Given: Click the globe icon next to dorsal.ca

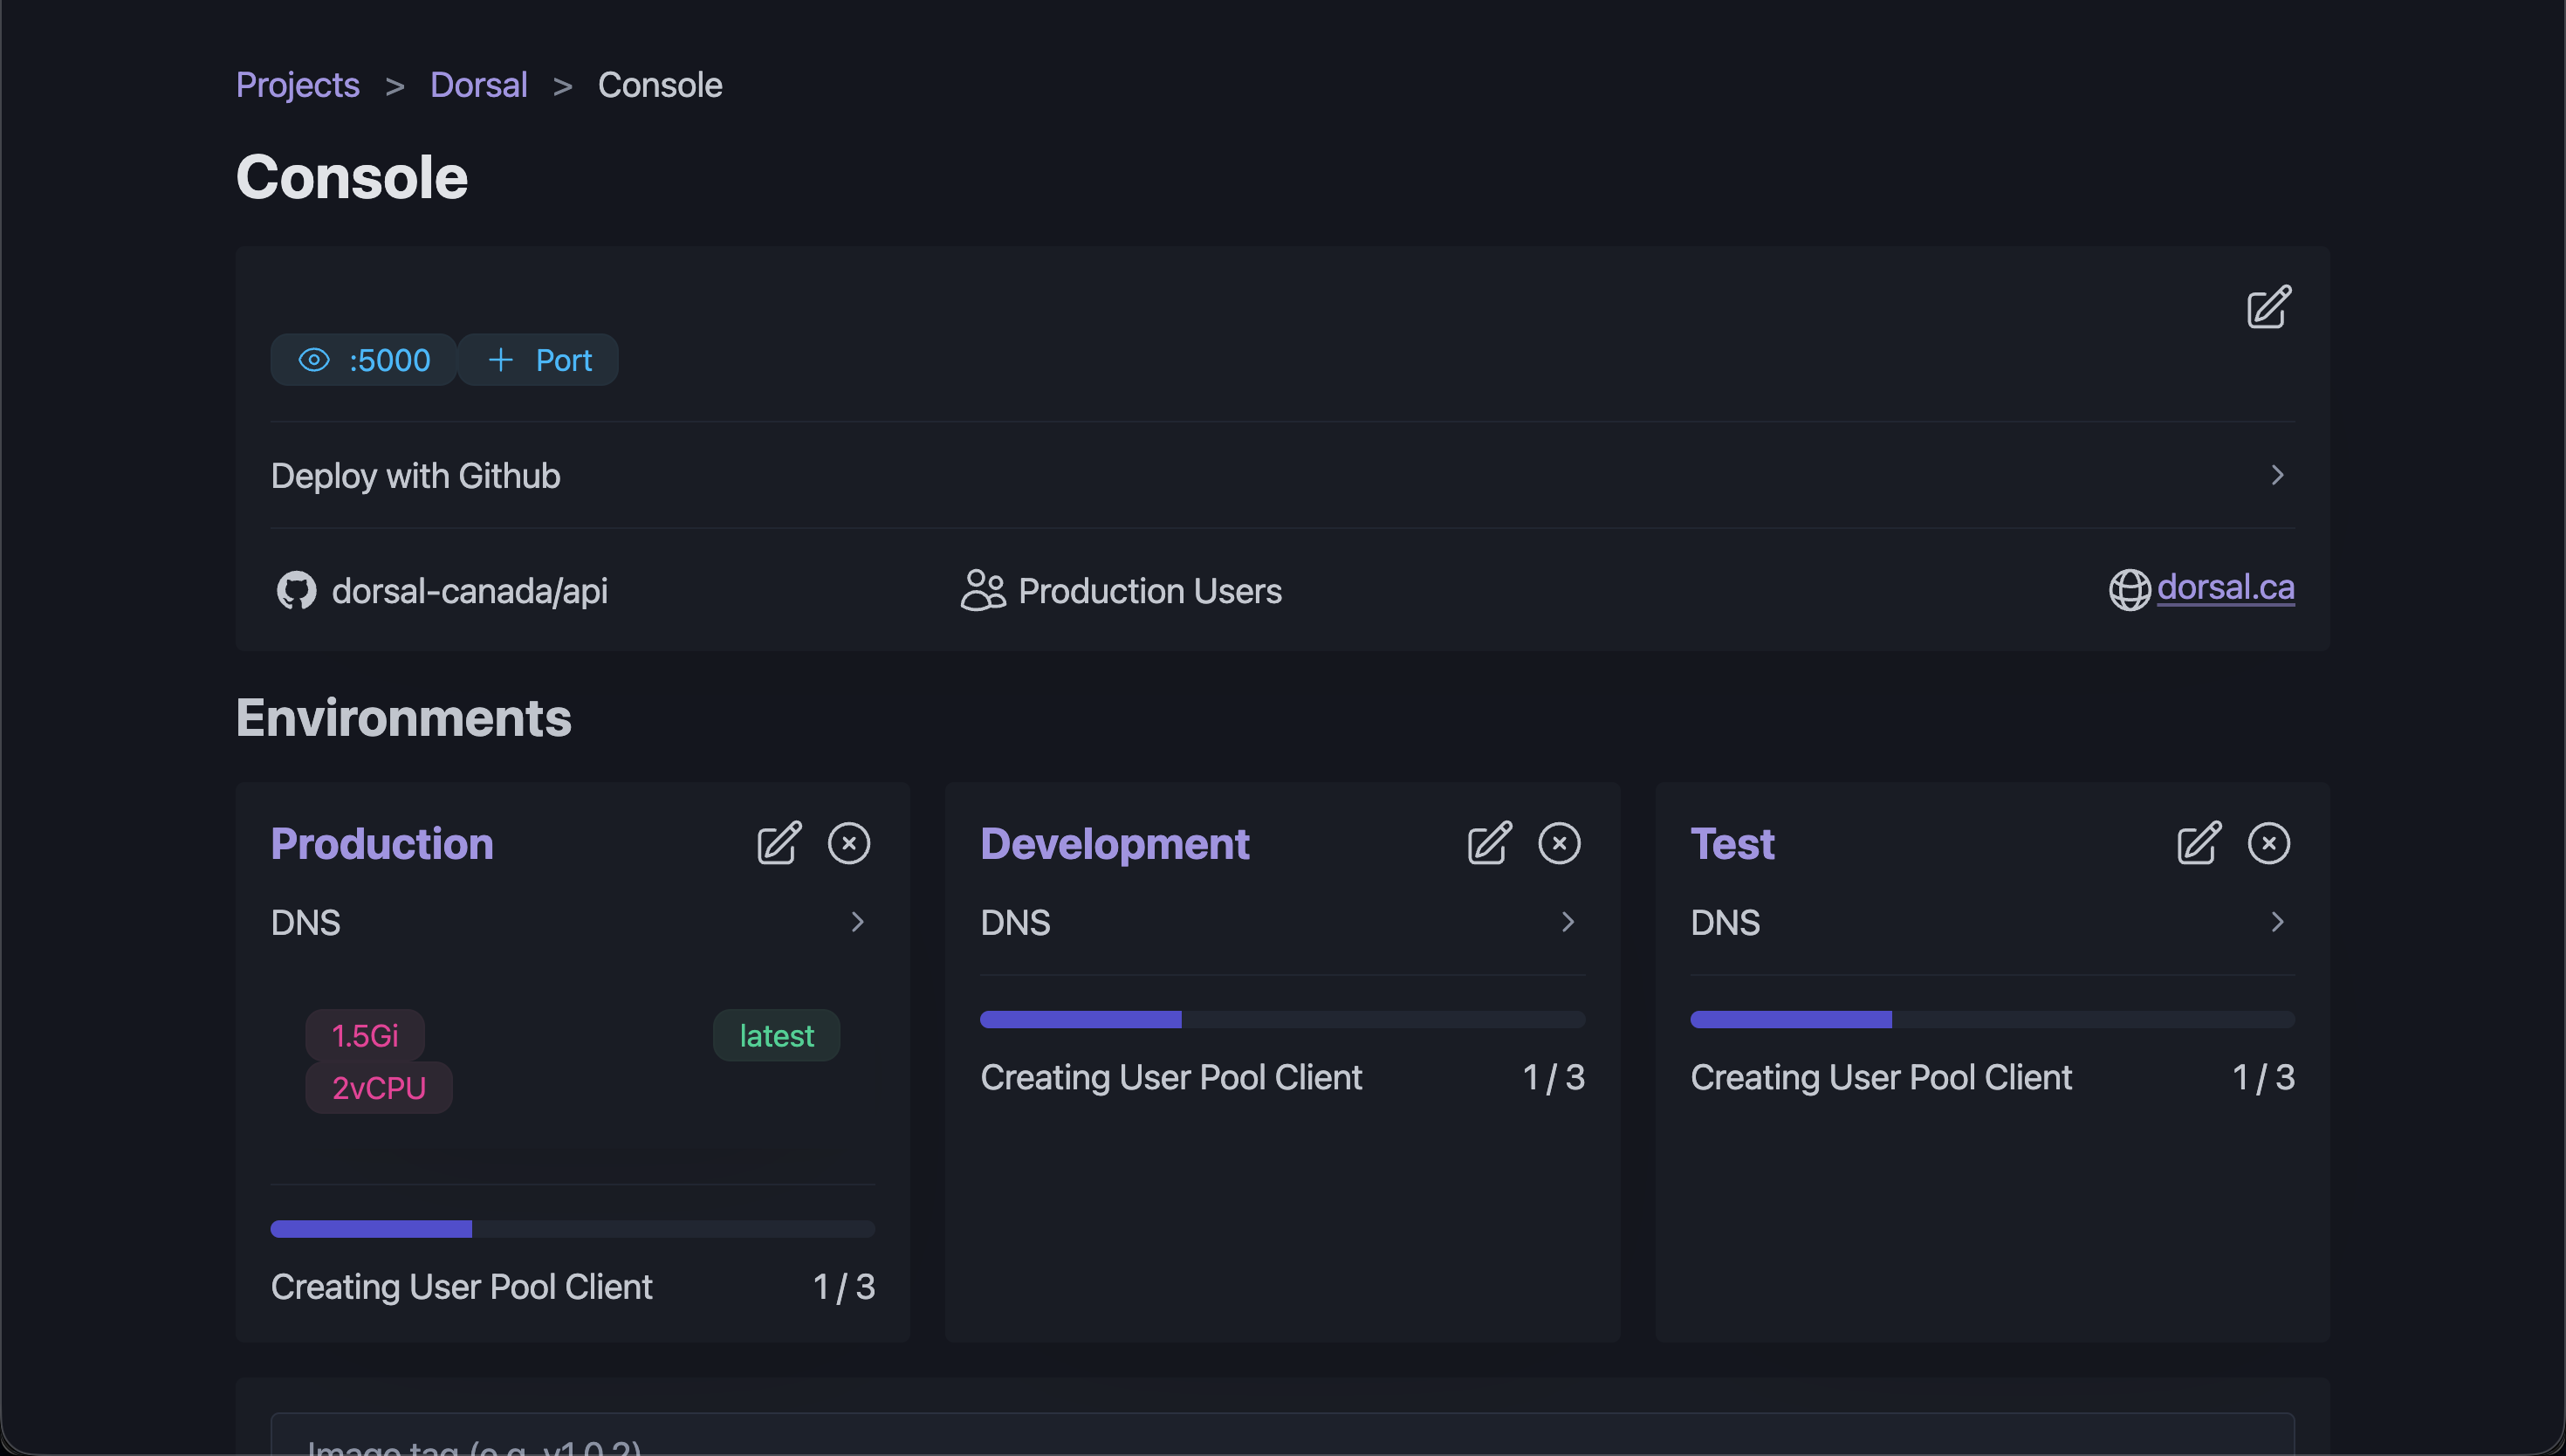Looking at the screenshot, I should (x=2130, y=589).
